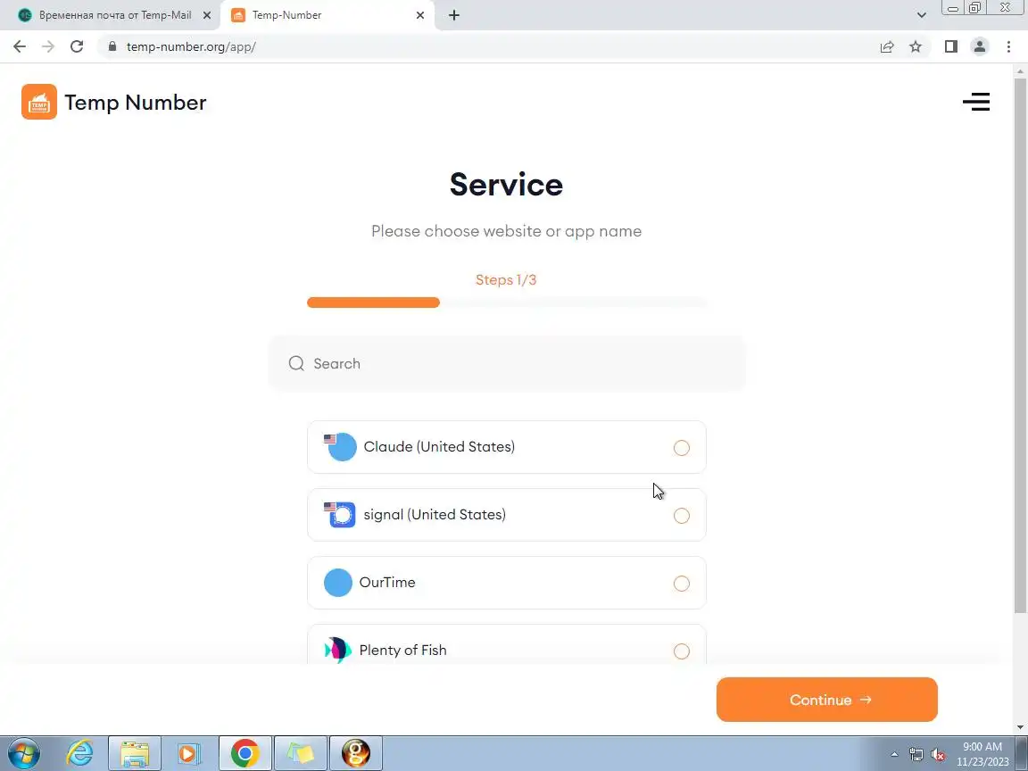Open the Chrome profile icon
1028x771 pixels.
point(980,46)
